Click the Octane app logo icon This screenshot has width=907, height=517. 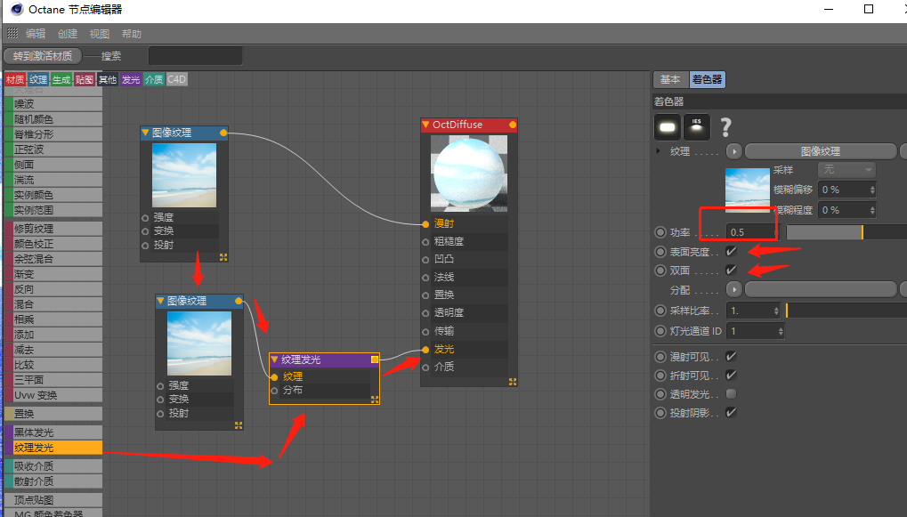click(17, 9)
